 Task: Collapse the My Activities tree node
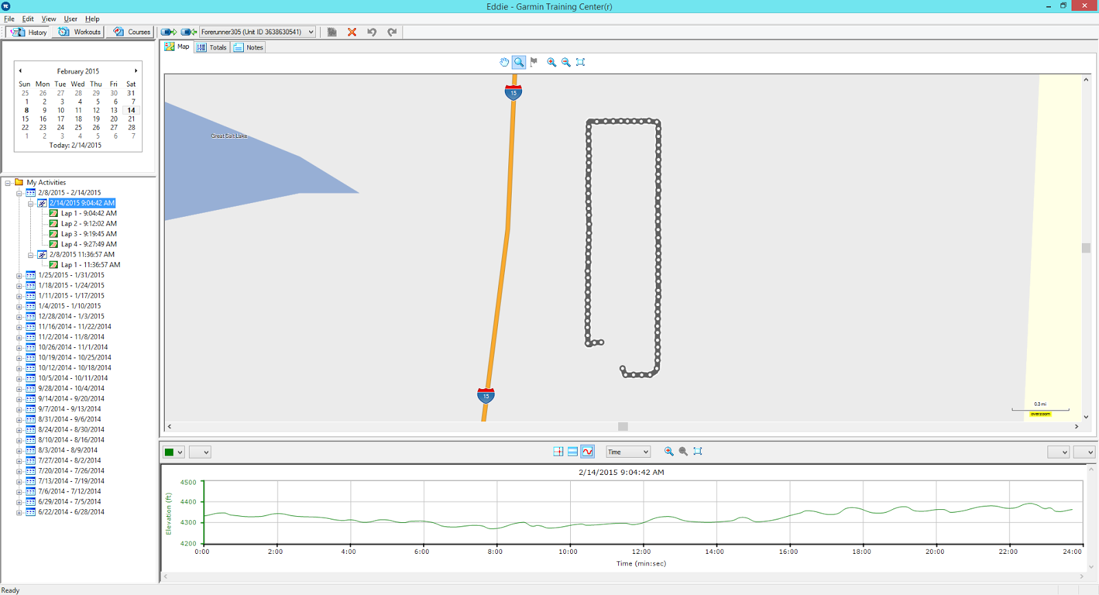(x=8, y=183)
